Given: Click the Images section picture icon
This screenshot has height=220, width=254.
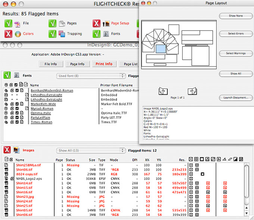Looking at the screenshot, I should [x=16, y=150].
